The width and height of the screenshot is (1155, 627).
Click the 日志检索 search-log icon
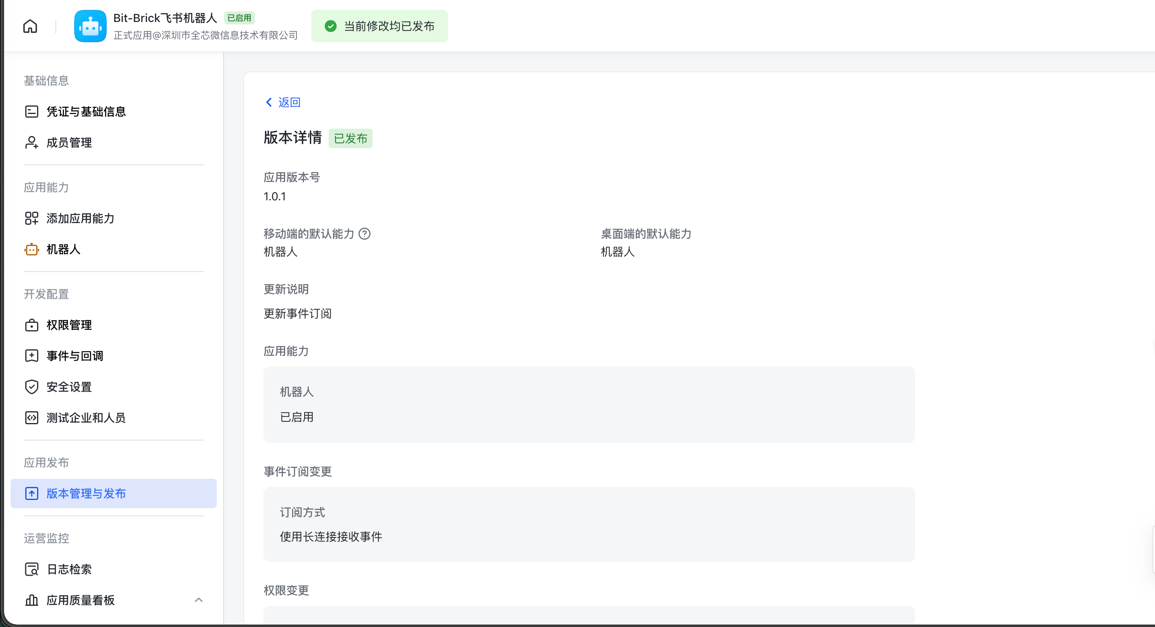point(31,569)
